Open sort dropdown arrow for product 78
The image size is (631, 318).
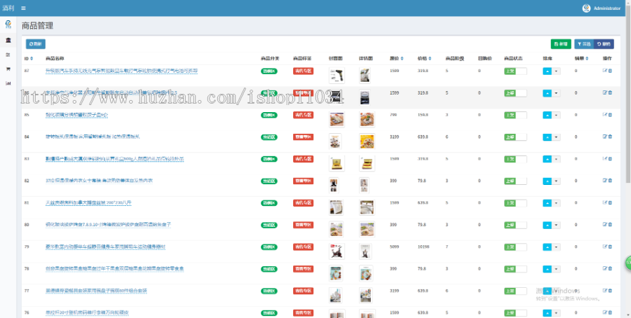click(556, 269)
